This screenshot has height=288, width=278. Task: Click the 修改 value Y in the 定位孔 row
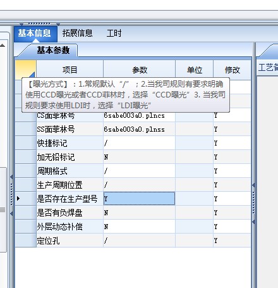coord(215,241)
